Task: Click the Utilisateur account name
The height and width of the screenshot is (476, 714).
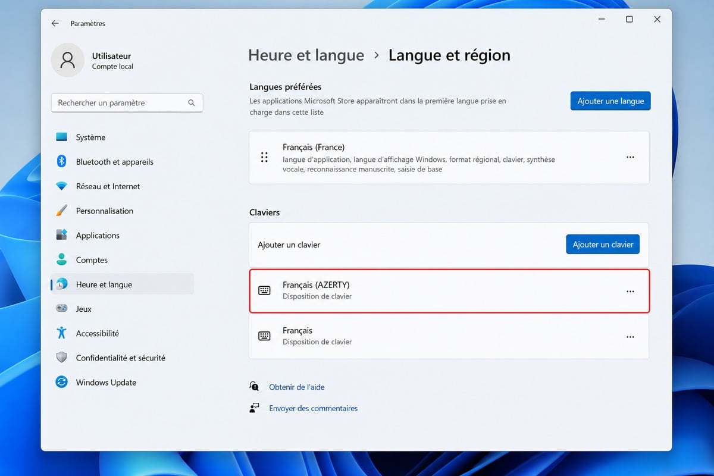Action: 111,56
